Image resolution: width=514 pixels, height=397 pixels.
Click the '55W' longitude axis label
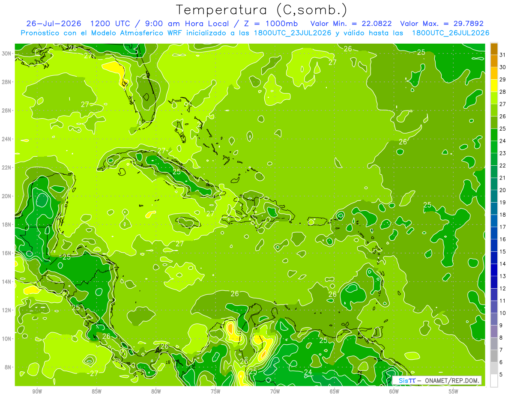tap(454, 391)
